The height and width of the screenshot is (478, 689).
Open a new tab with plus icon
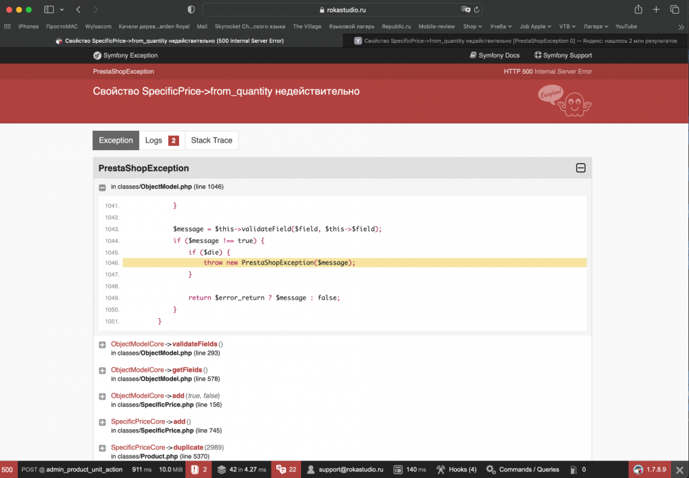[656, 9]
